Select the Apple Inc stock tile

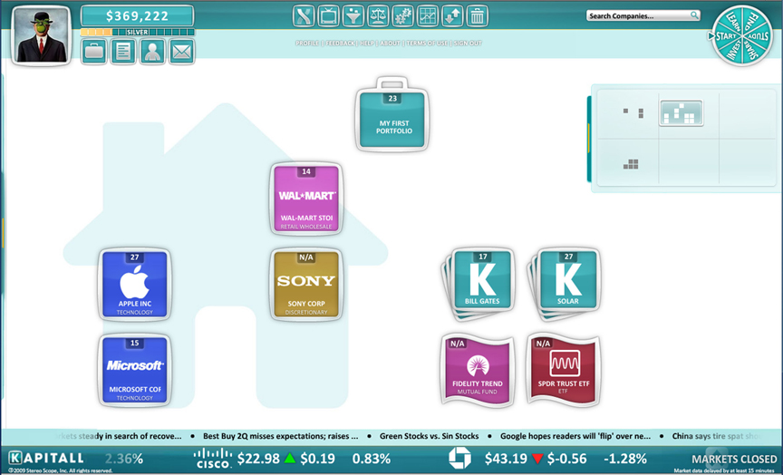tap(134, 284)
